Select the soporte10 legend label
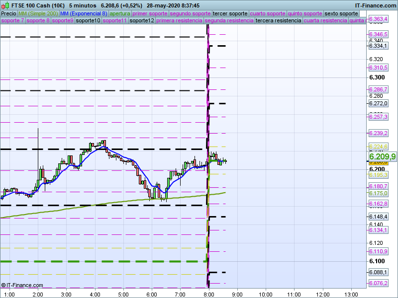The image size is (398, 298). pyautogui.click(x=88, y=21)
